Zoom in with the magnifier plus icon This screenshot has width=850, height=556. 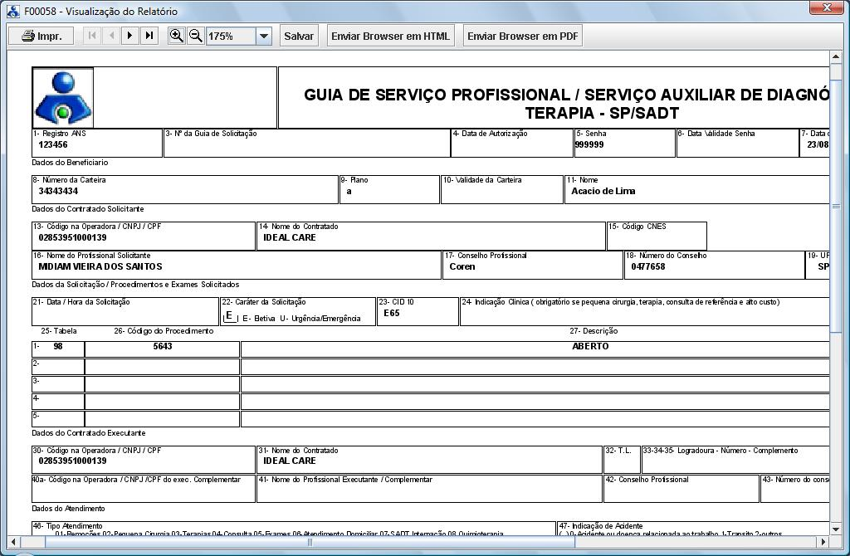tap(176, 36)
